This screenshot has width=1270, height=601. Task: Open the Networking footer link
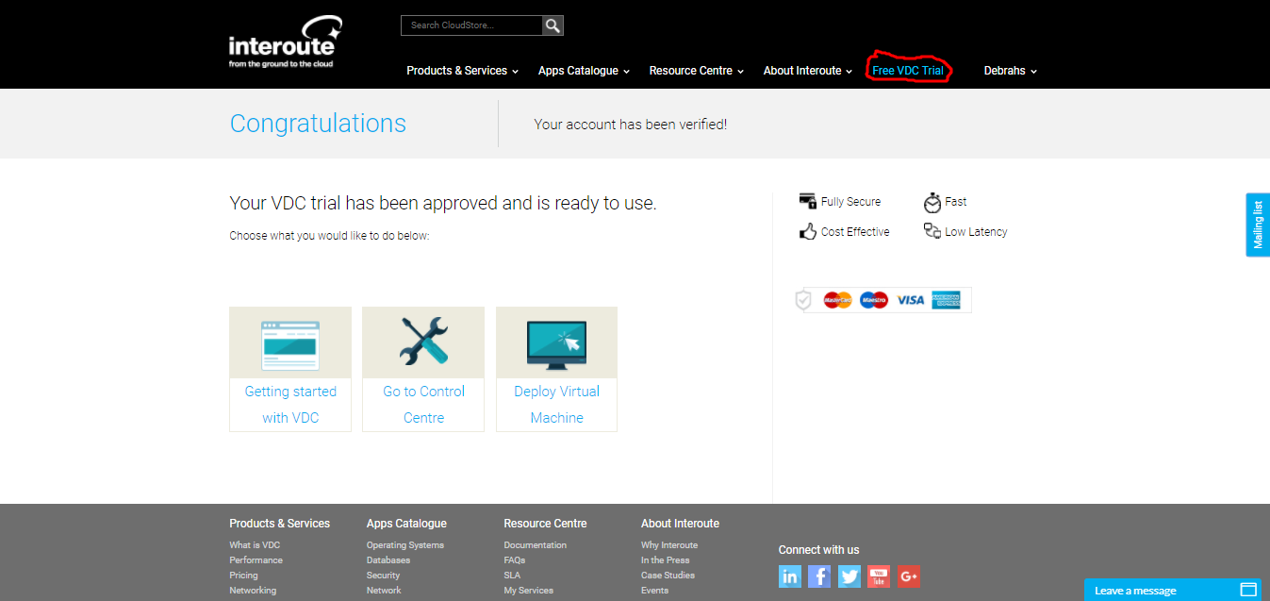coord(253,591)
